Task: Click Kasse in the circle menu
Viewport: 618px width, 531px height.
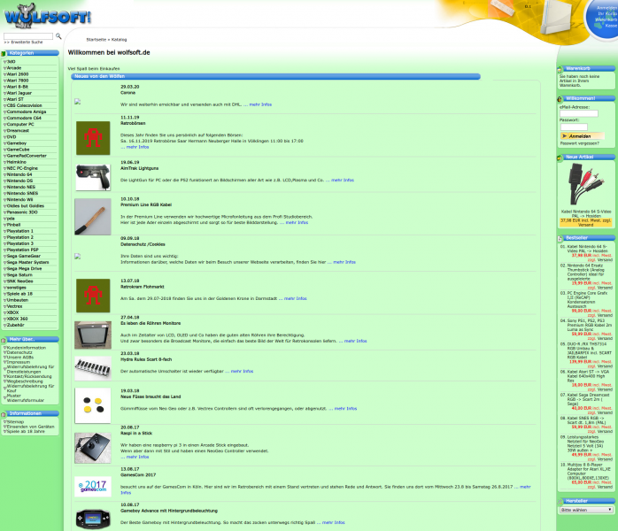Action: [611, 26]
